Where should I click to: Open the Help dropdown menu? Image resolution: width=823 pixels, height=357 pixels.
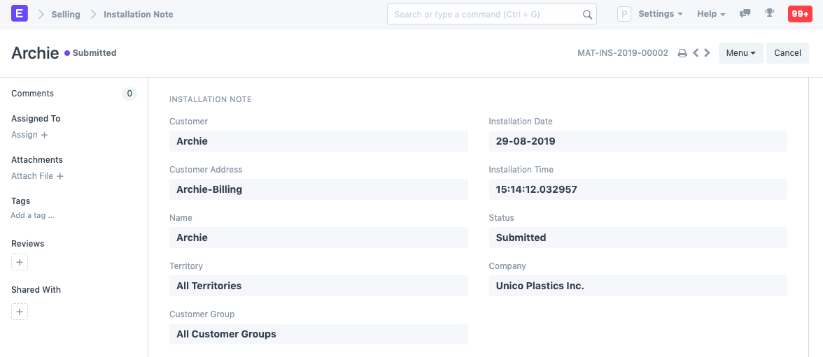click(711, 14)
